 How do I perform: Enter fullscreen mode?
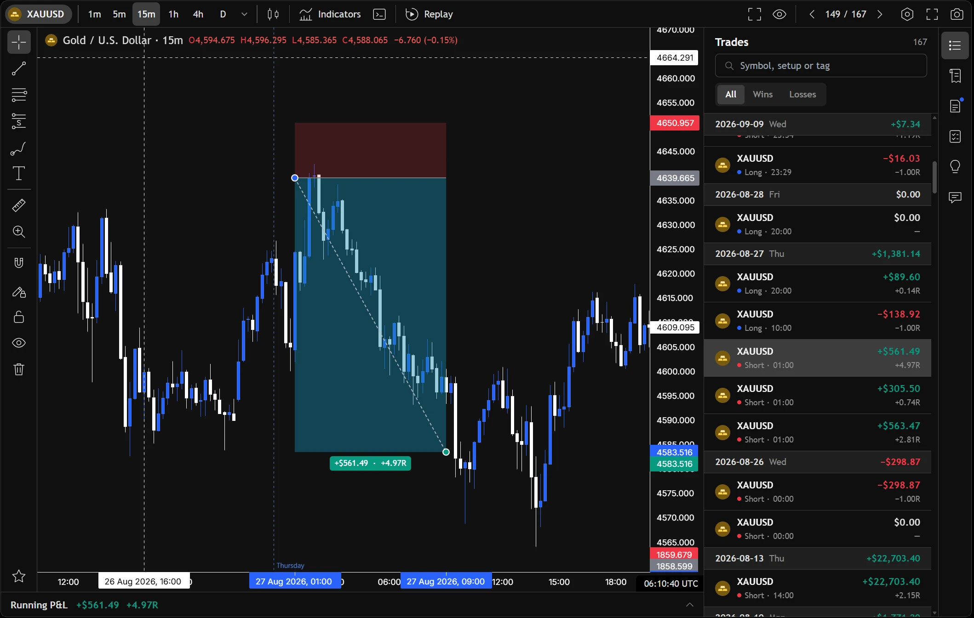click(932, 14)
